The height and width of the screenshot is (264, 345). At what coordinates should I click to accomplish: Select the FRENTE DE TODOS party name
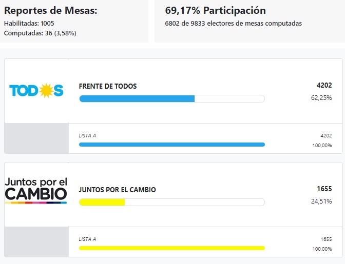point(108,86)
